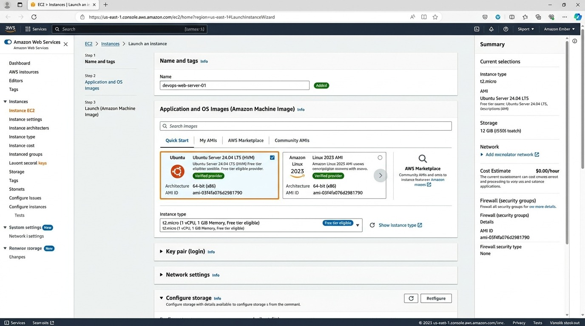Switch to the Quick Start tab

[x=177, y=141]
